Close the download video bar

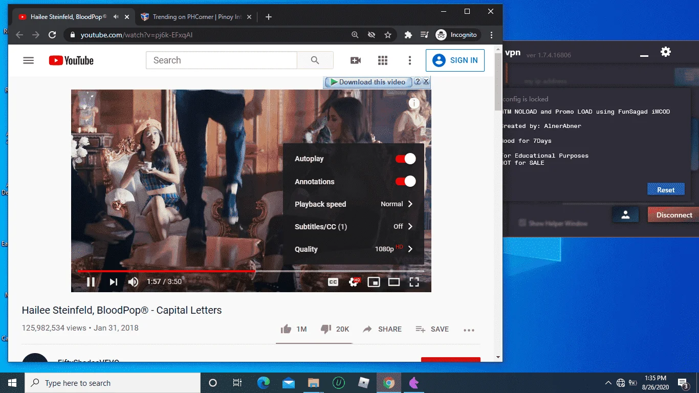tap(426, 81)
